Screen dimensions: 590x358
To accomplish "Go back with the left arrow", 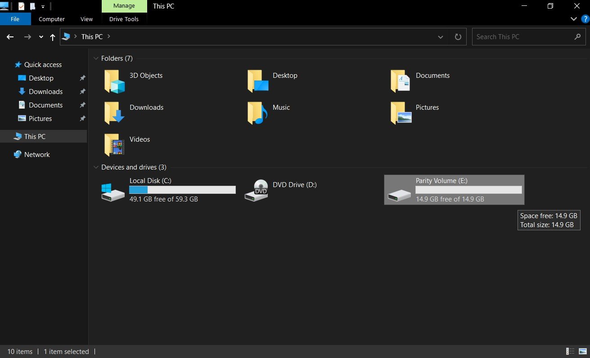I will 10,37.
